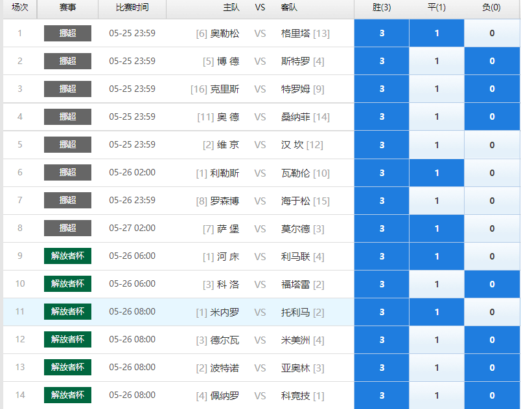
Task: Toggle loss (0) for match 5 维京 vs 汉坎
Action: click(492, 144)
